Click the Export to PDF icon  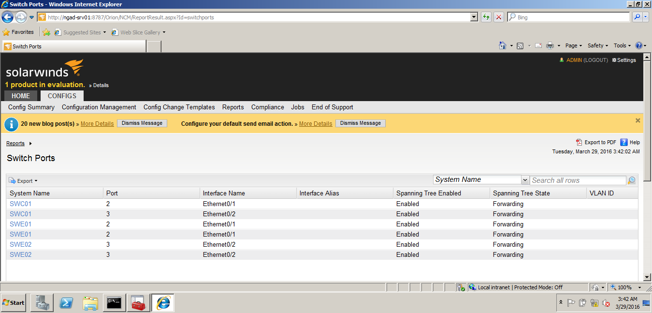(579, 142)
